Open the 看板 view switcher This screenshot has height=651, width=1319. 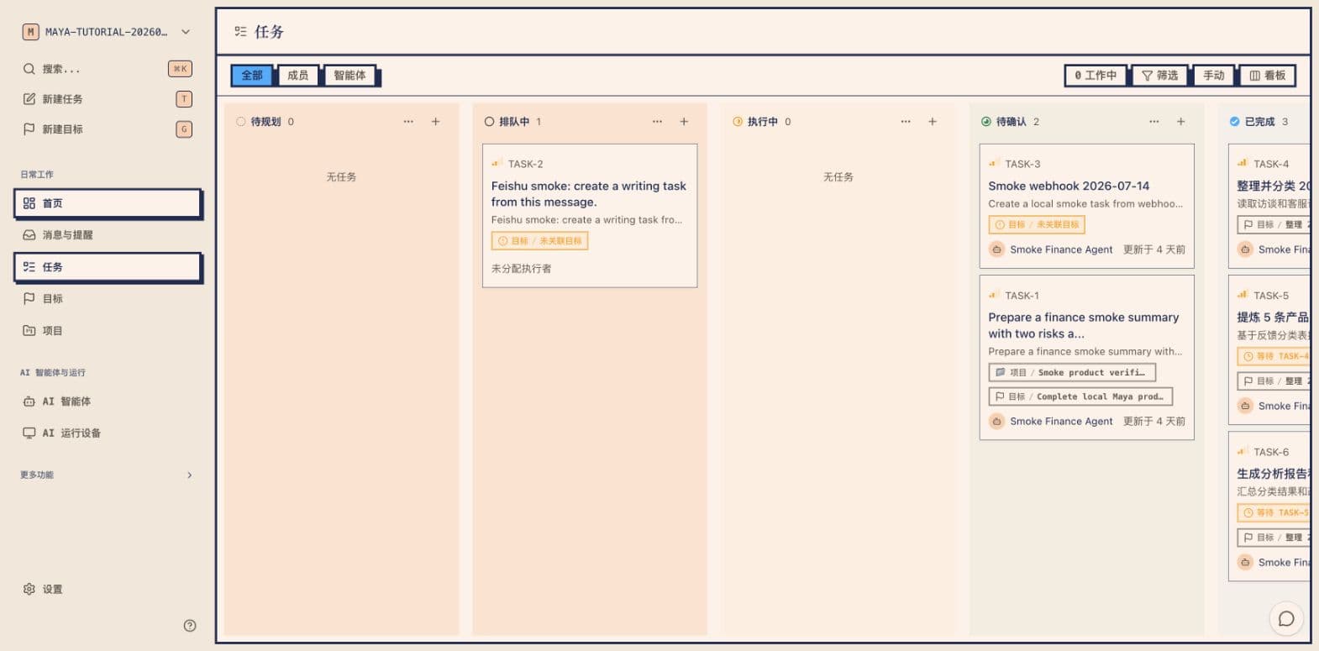point(1267,76)
